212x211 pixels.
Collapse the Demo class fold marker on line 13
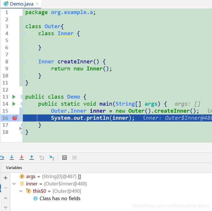(23, 97)
